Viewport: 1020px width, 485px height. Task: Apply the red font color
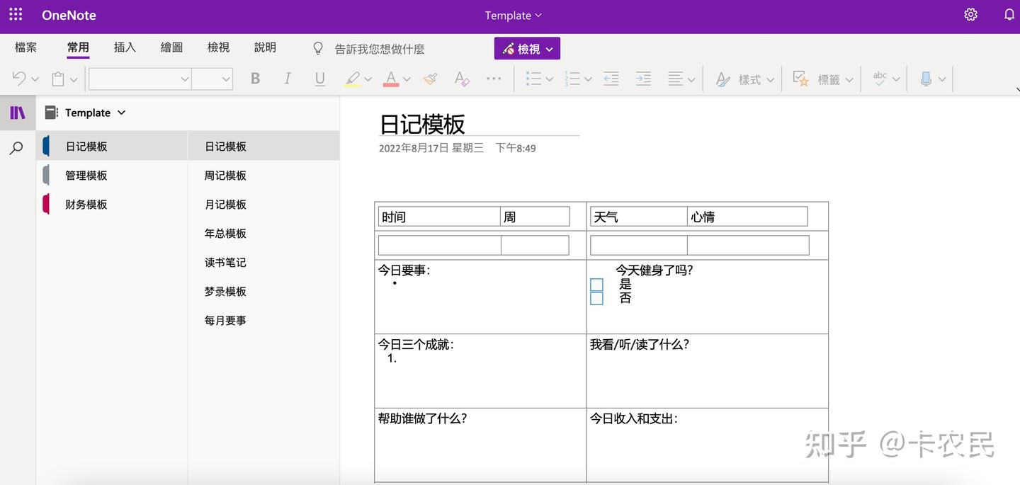[391, 79]
